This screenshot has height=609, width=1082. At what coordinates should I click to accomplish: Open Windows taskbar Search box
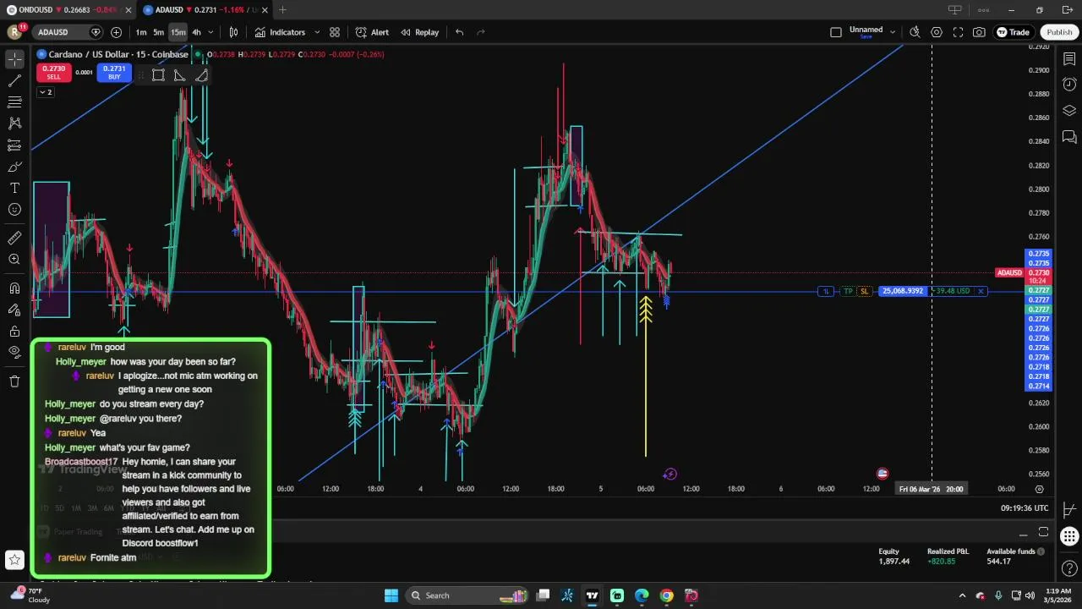coord(465,595)
